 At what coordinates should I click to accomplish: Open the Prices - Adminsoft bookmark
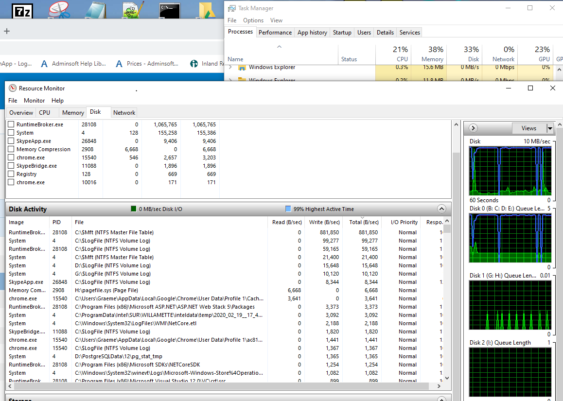[147, 64]
